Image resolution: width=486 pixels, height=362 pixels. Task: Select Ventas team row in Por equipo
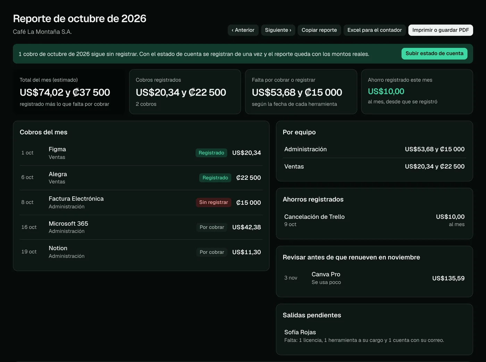(375, 167)
